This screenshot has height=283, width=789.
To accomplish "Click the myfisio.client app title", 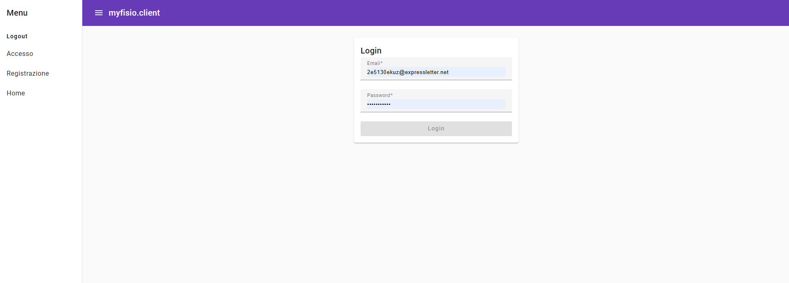I will pyautogui.click(x=134, y=13).
